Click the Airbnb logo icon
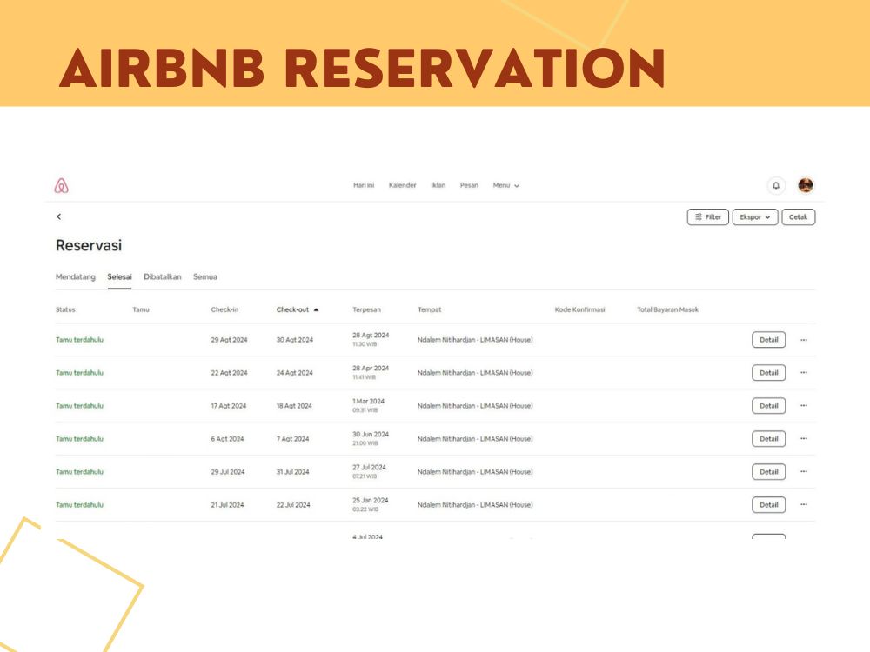The image size is (870, 652). click(x=61, y=186)
